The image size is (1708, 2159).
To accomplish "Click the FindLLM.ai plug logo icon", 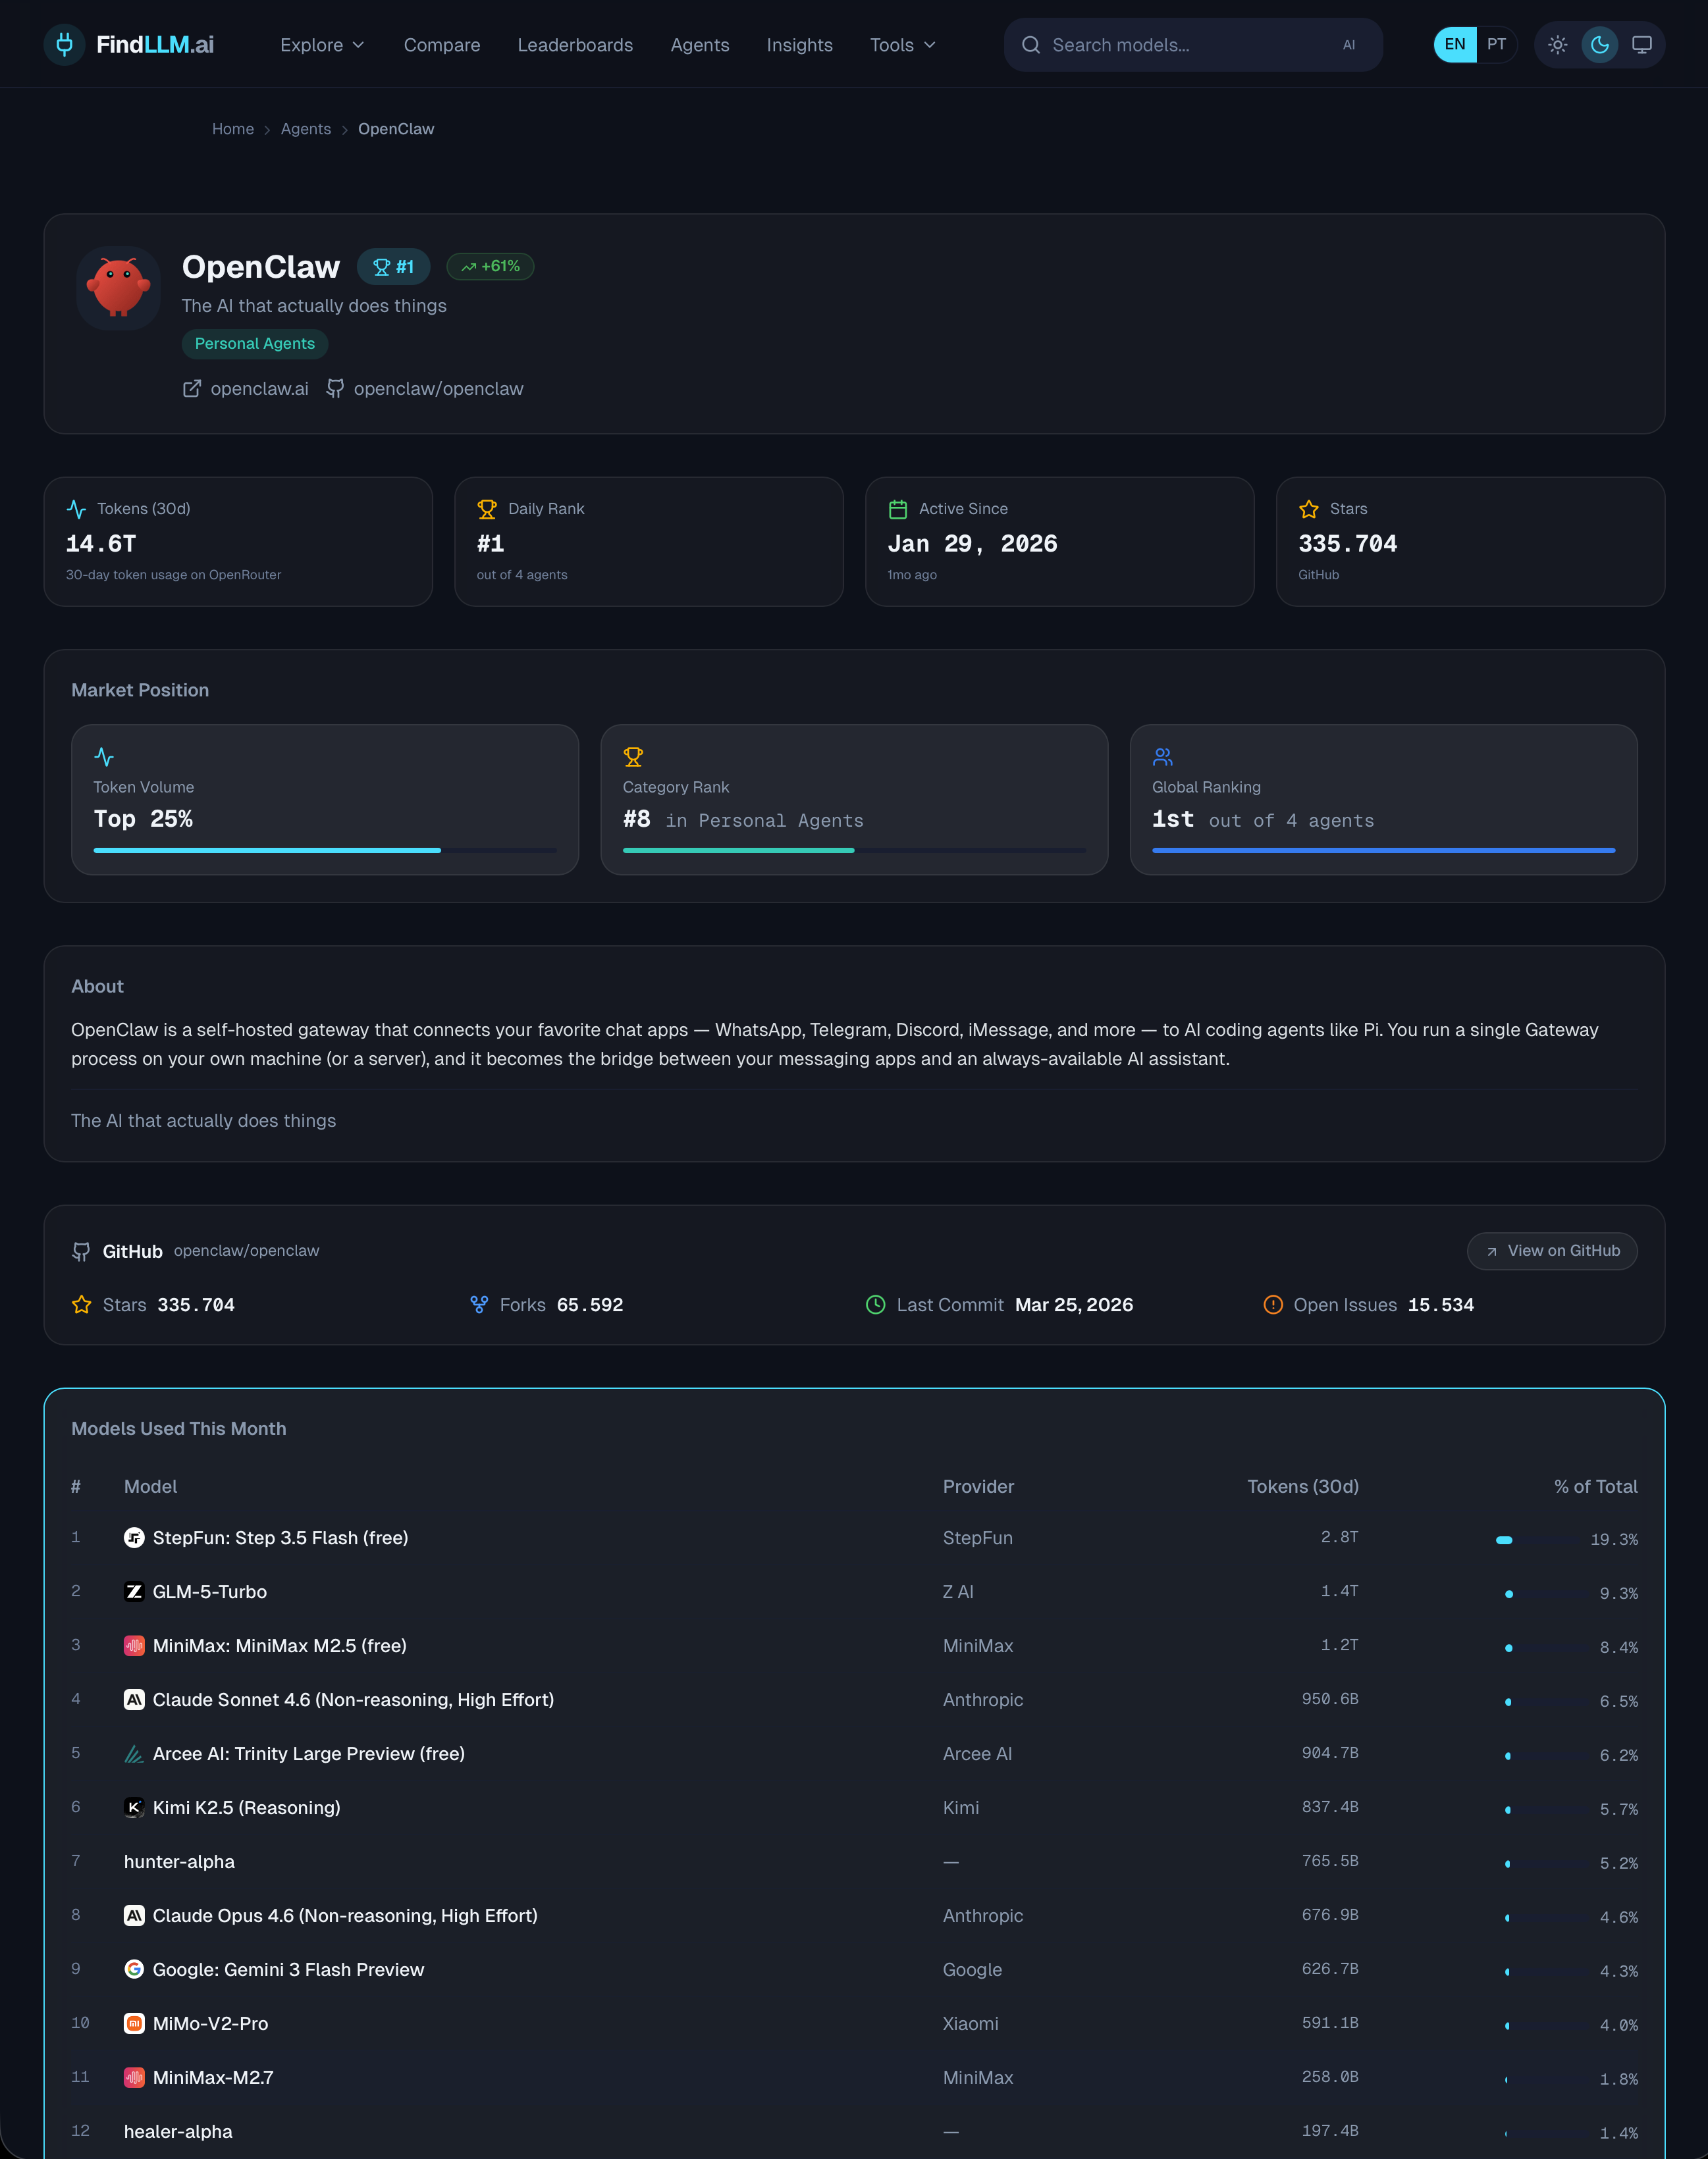I will [x=65, y=45].
